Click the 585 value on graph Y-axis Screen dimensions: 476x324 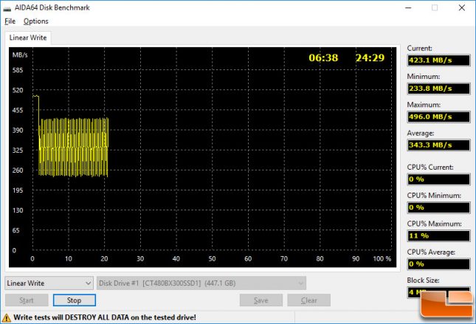[18, 70]
